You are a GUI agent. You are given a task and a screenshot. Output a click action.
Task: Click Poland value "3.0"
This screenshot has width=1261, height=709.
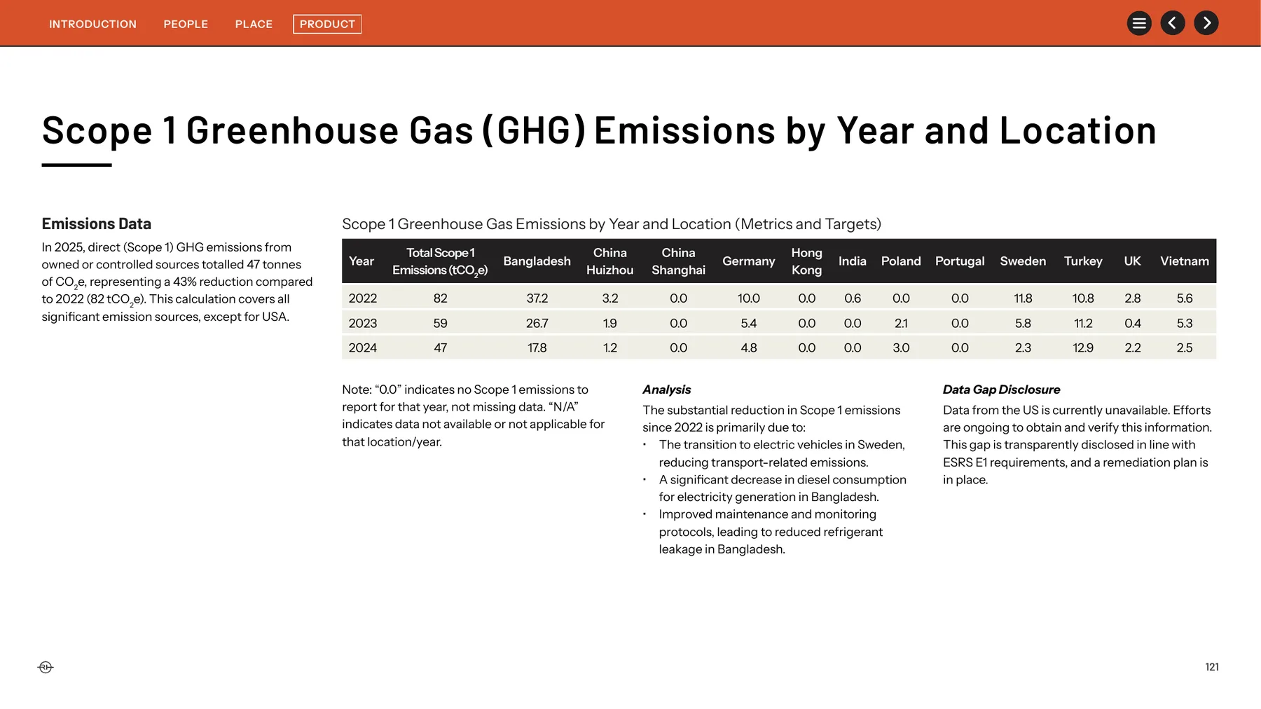901,348
